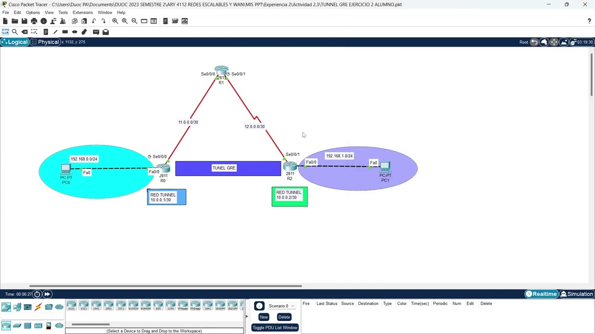Screen dimensions: 595x334
Task: Open the View menu
Action: [49, 13]
